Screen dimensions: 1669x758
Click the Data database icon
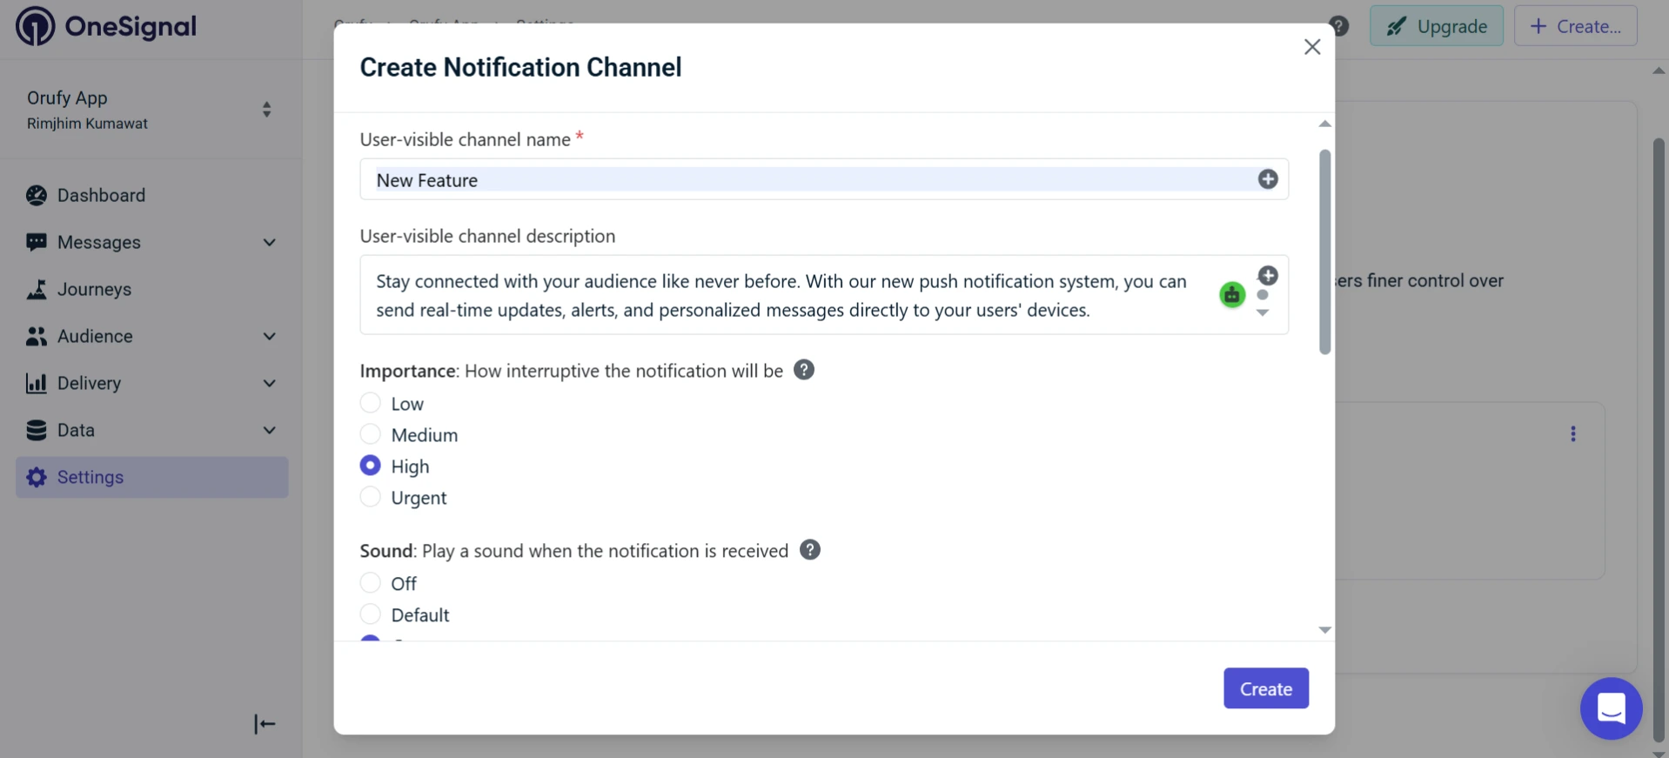(37, 430)
